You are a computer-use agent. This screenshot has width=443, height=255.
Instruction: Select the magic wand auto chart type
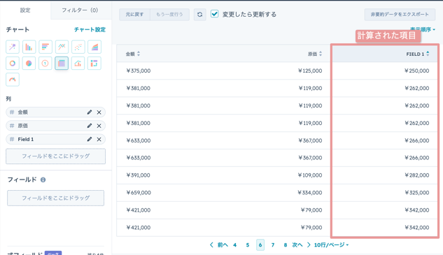click(x=13, y=47)
